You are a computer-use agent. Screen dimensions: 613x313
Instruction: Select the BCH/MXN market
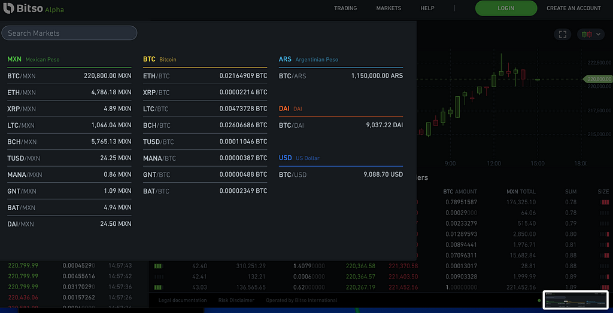coord(69,142)
